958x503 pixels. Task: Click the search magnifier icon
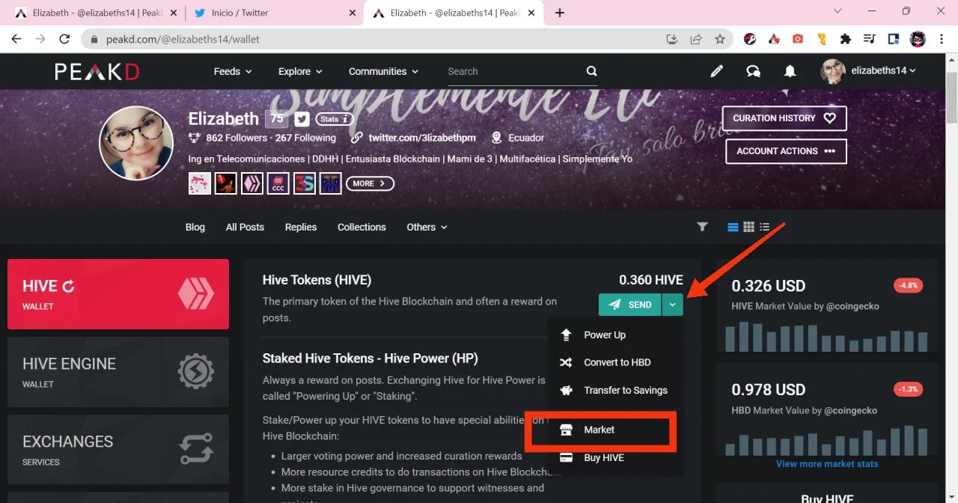click(591, 71)
